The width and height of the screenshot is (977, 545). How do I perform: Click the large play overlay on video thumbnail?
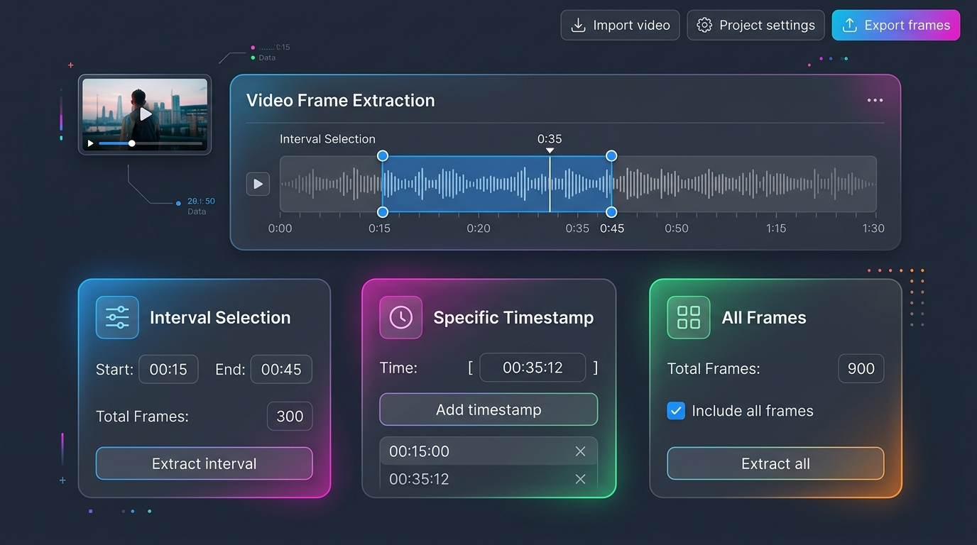[146, 114]
